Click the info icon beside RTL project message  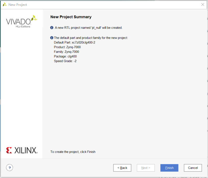pos(52,28)
